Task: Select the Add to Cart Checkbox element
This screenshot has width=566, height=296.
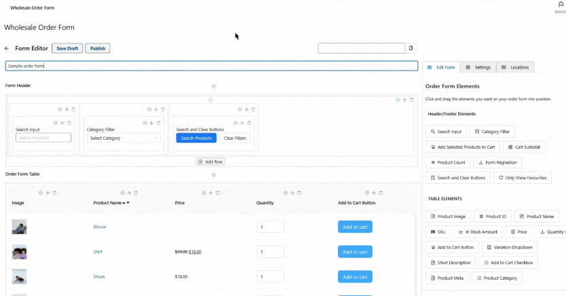Action: [x=508, y=263]
